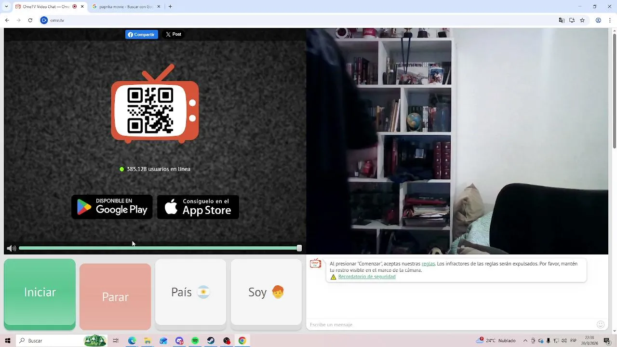
Task: Click the ome.tv address bar
Action: (299, 20)
